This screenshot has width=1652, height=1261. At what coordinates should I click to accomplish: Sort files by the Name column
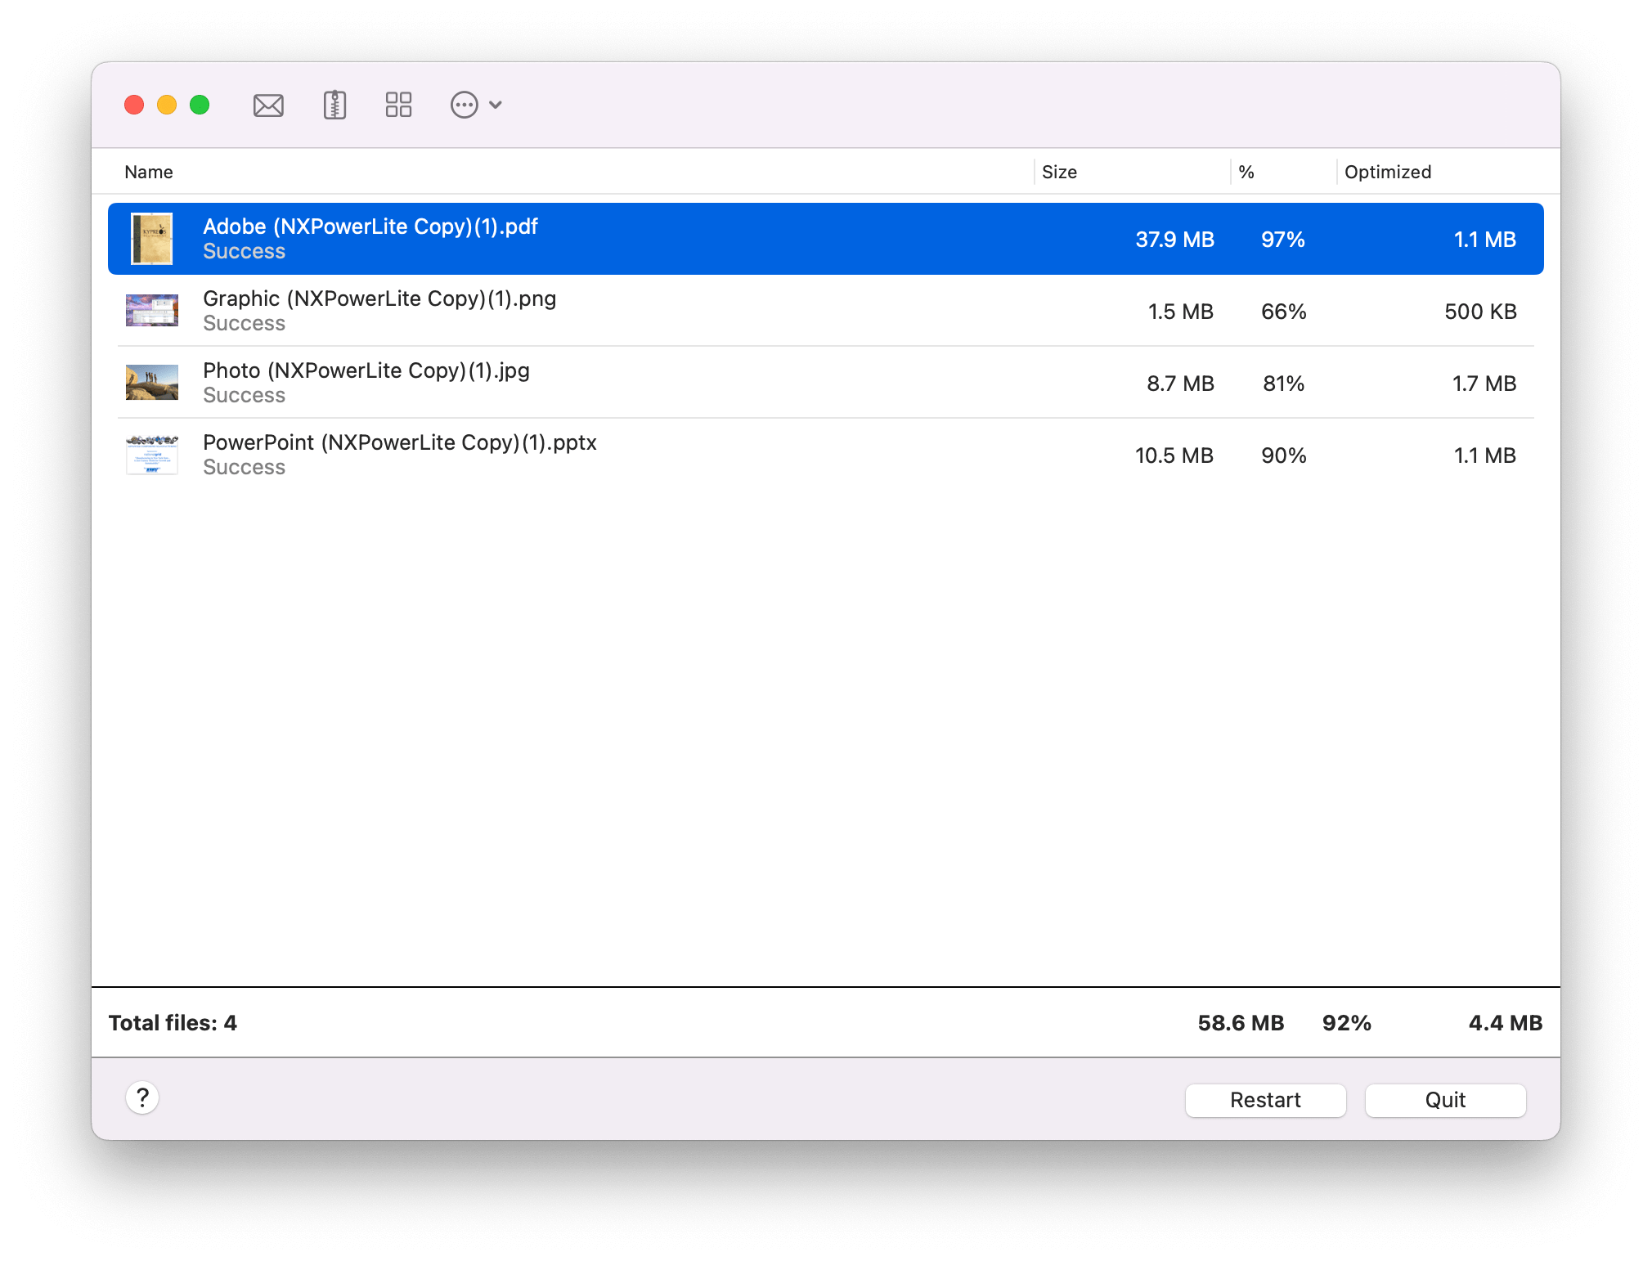point(149,172)
